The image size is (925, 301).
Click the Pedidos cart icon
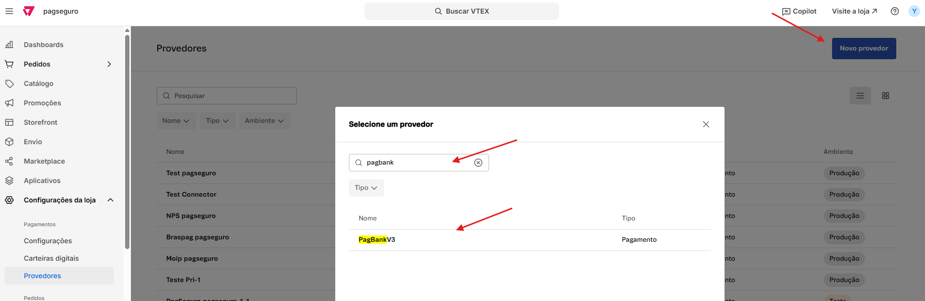click(9, 64)
